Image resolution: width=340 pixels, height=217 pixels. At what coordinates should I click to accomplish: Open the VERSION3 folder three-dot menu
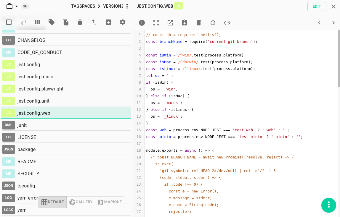pyautogui.click(x=127, y=6)
